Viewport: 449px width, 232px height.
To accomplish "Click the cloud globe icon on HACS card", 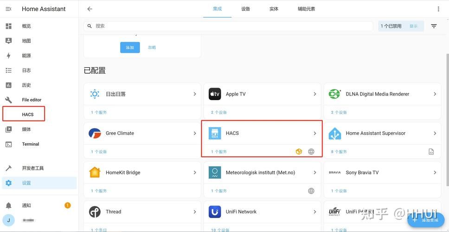I will pyautogui.click(x=311, y=152).
